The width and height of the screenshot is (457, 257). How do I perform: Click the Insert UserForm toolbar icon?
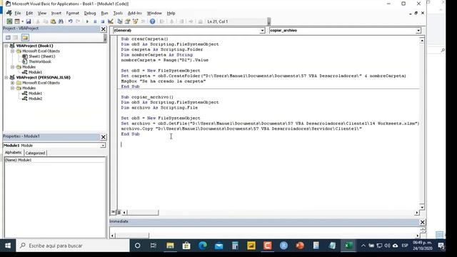[17, 21]
